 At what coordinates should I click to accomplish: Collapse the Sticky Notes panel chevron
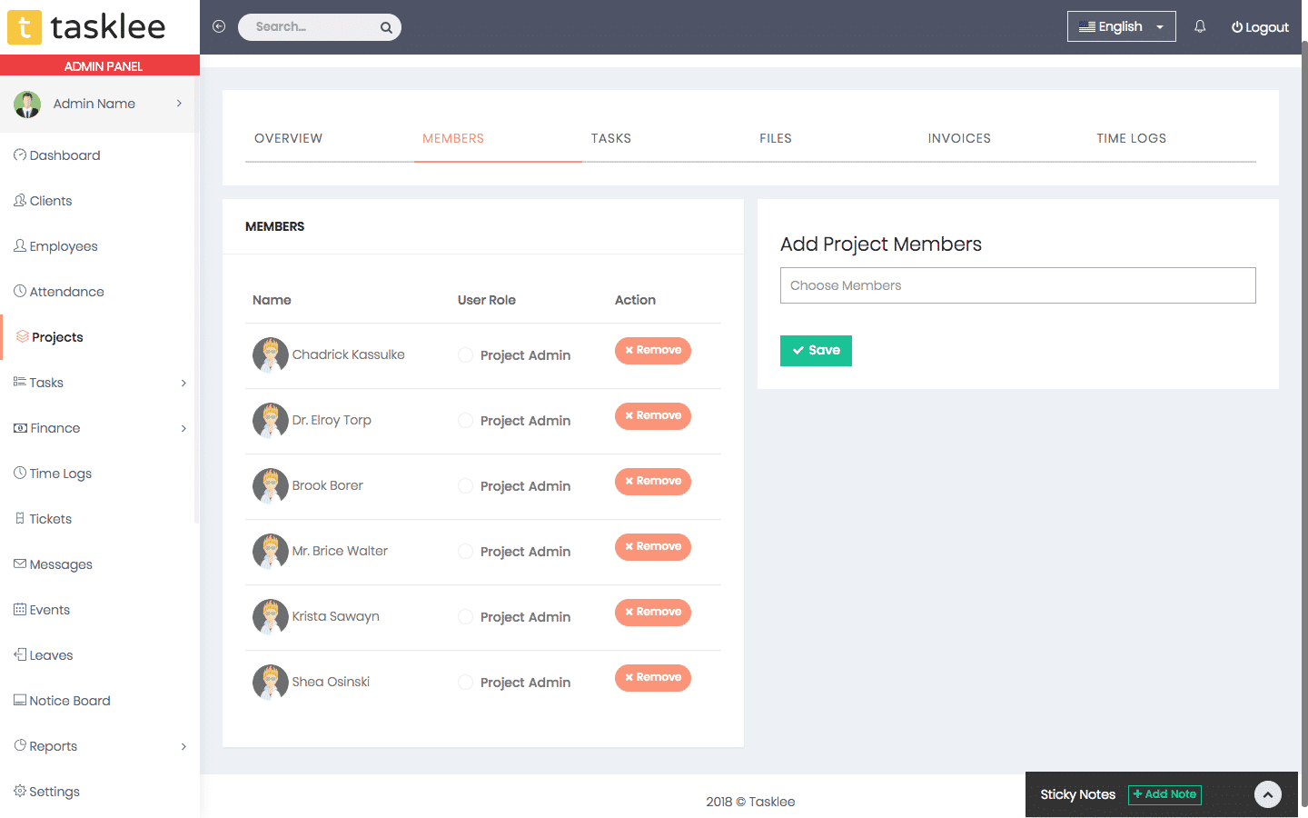(1267, 794)
